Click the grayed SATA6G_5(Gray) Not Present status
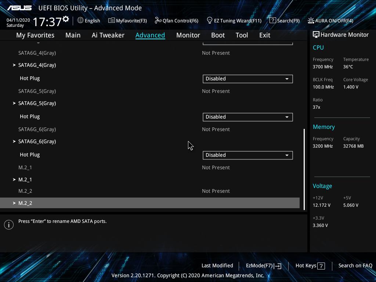 tap(216, 91)
